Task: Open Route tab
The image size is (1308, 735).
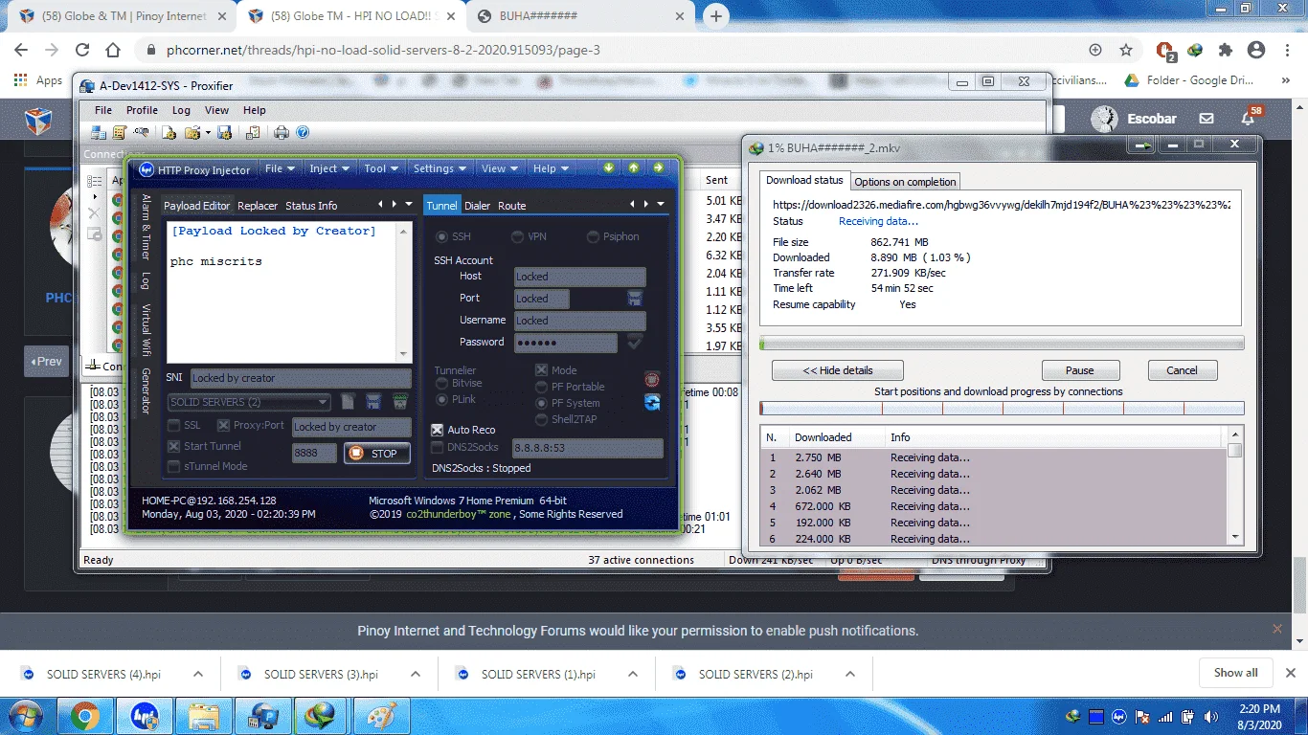Action: click(x=511, y=206)
